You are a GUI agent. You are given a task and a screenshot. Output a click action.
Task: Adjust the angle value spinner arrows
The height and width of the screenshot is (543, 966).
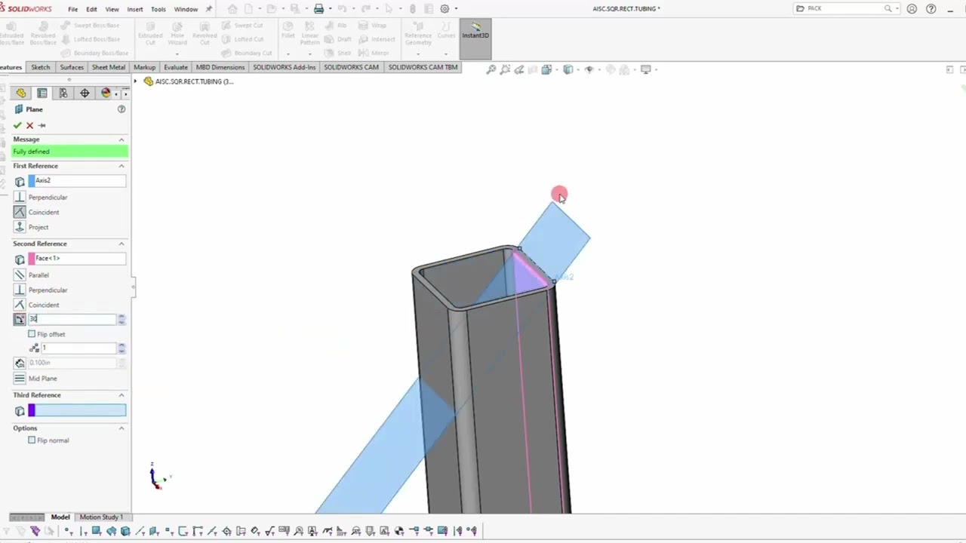click(x=122, y=320)
